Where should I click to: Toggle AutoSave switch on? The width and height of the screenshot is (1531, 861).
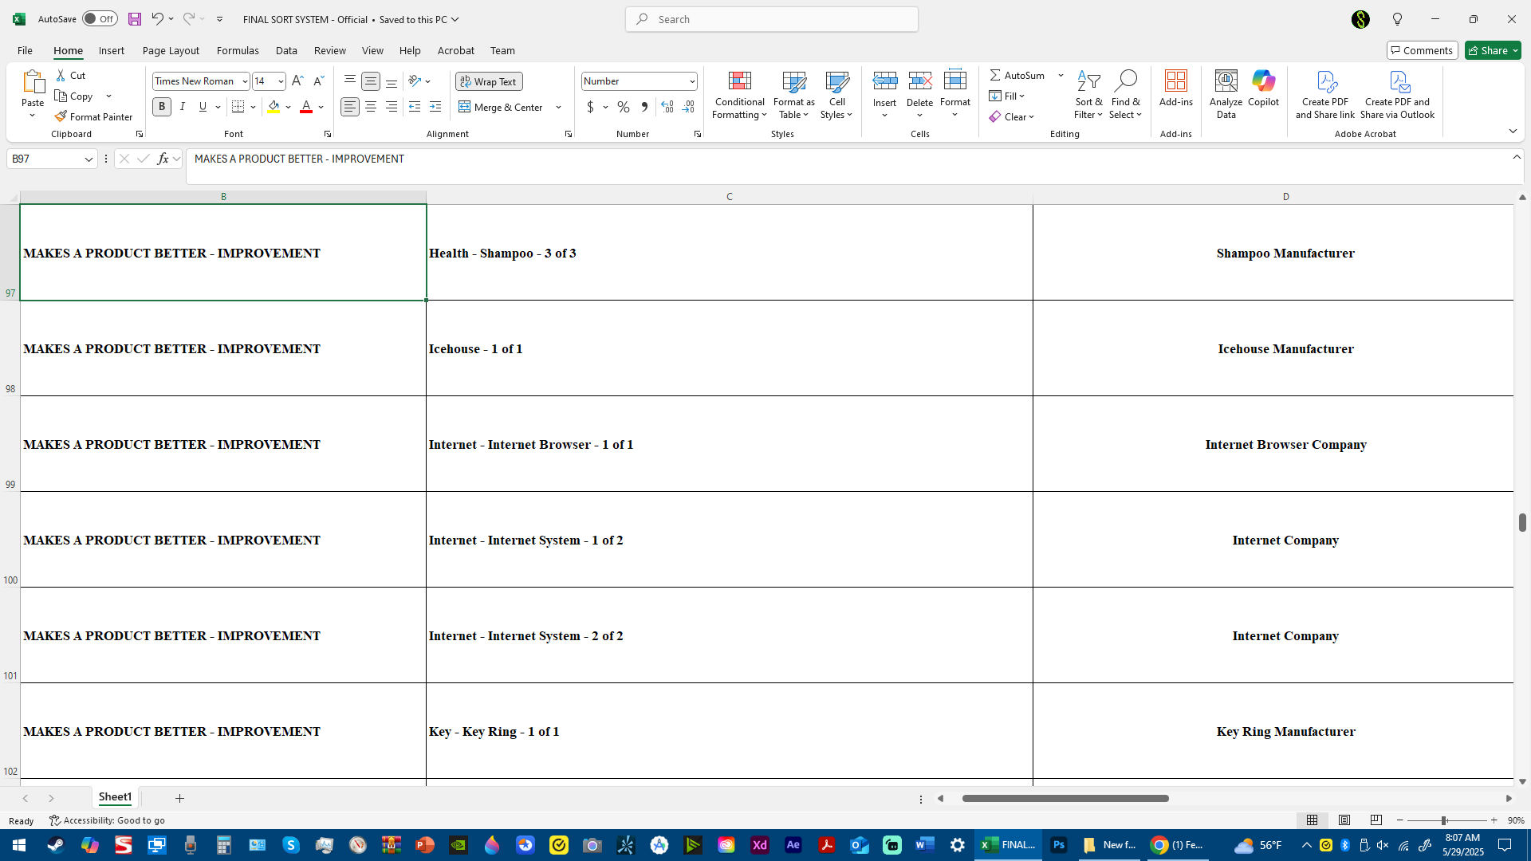(x=100, y=19)
